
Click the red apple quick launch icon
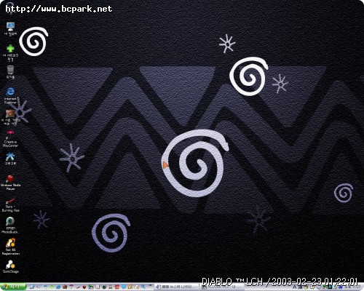click(84, 287)
